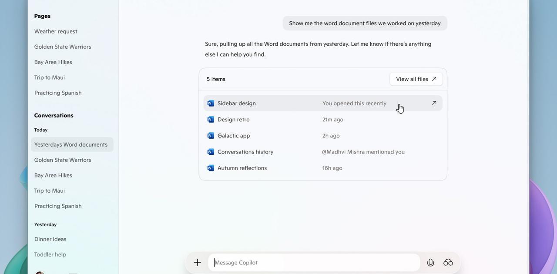Click Word icon beside Autumn reflections

coord(211,168)
